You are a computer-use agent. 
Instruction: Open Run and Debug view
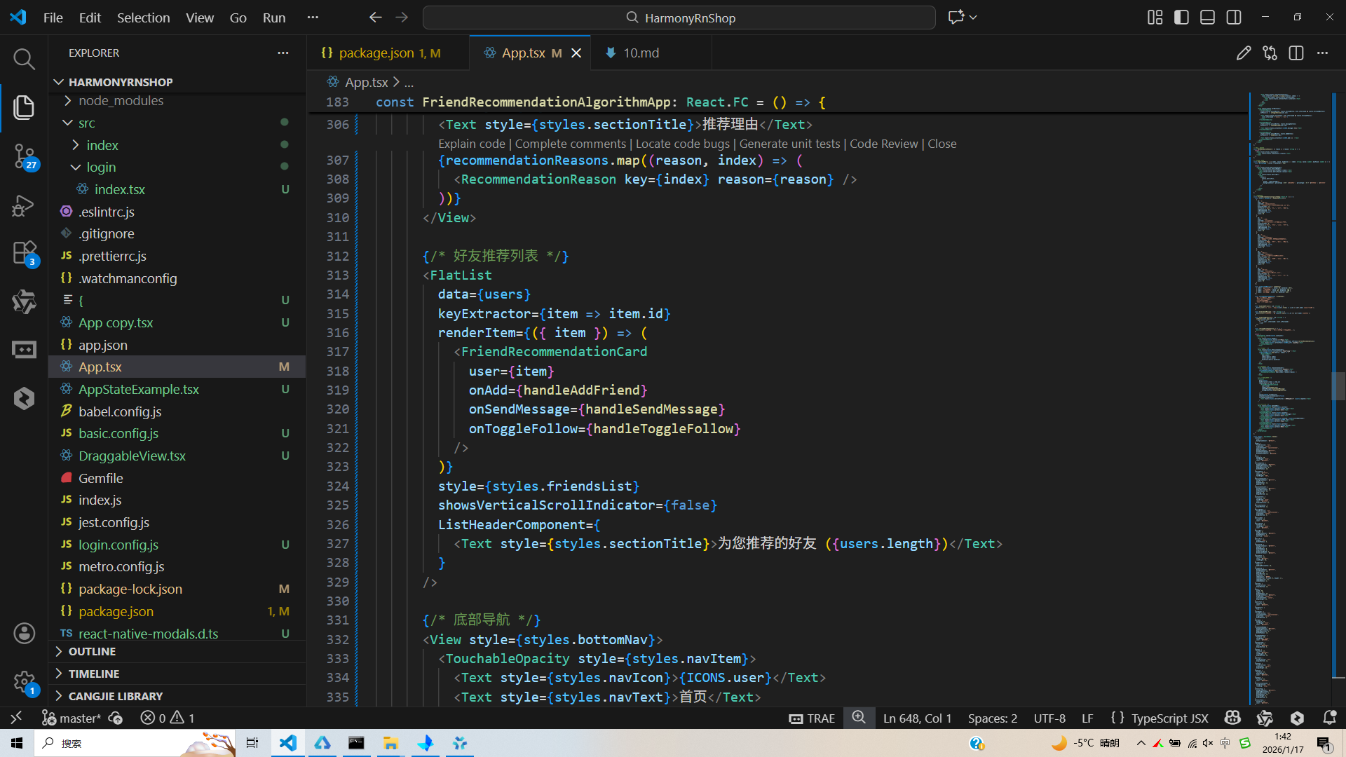24,205
